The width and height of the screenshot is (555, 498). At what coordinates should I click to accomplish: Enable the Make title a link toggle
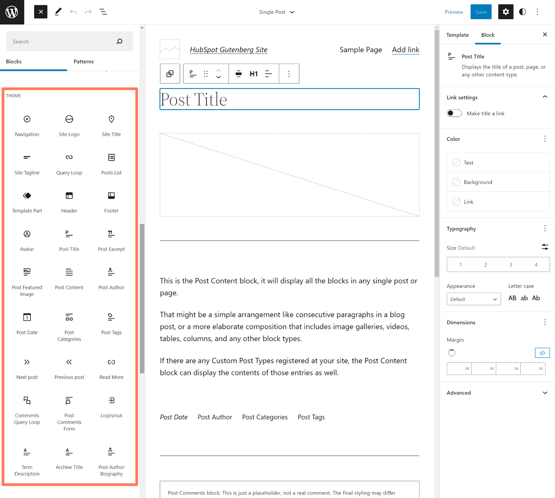coord(454,113)
